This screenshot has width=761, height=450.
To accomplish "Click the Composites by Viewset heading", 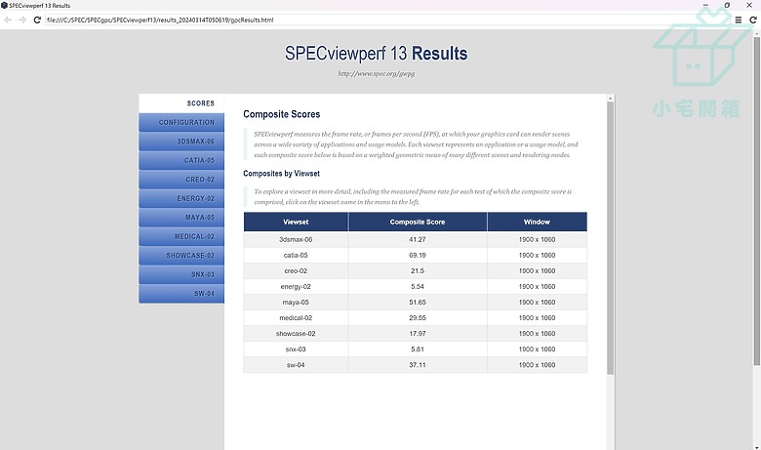I will (x=282, y=174).
